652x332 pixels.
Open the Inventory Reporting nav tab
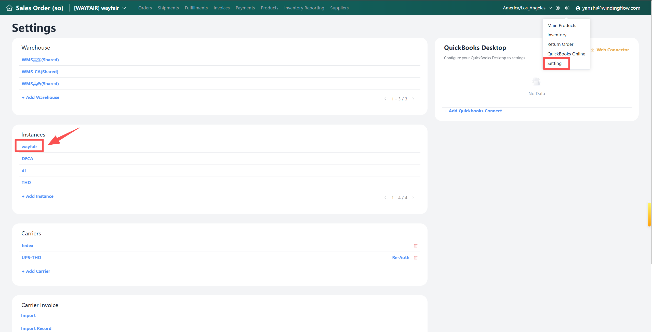coord(304,8)
